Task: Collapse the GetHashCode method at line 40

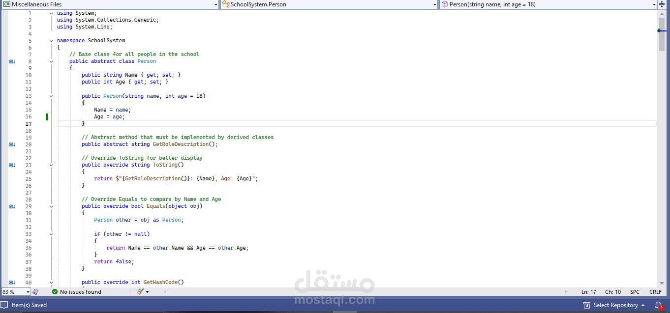Action: pyautogui.click(x=52, y=283)
